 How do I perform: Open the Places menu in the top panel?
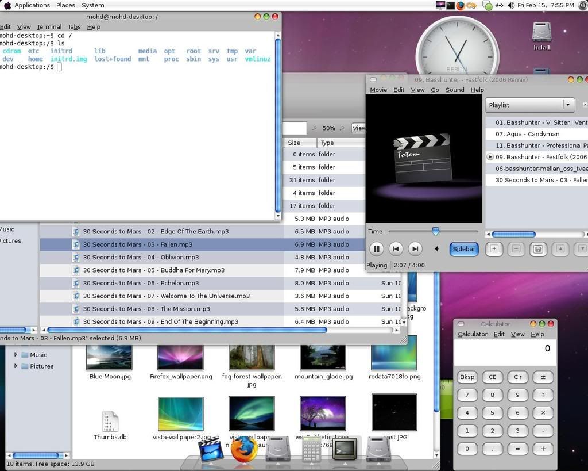pos(65,5)
